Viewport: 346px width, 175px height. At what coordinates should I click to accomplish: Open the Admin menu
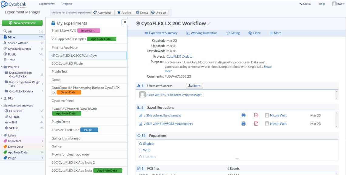[305, 4]
